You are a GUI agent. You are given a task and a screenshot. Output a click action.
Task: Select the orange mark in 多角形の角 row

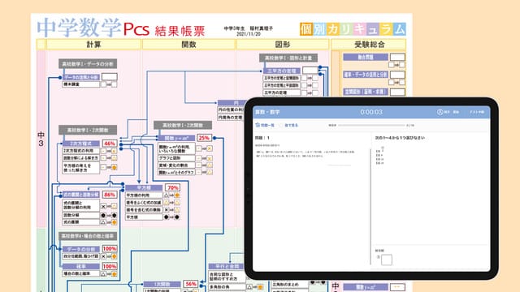pyautogui.click(x=260, y=287)
